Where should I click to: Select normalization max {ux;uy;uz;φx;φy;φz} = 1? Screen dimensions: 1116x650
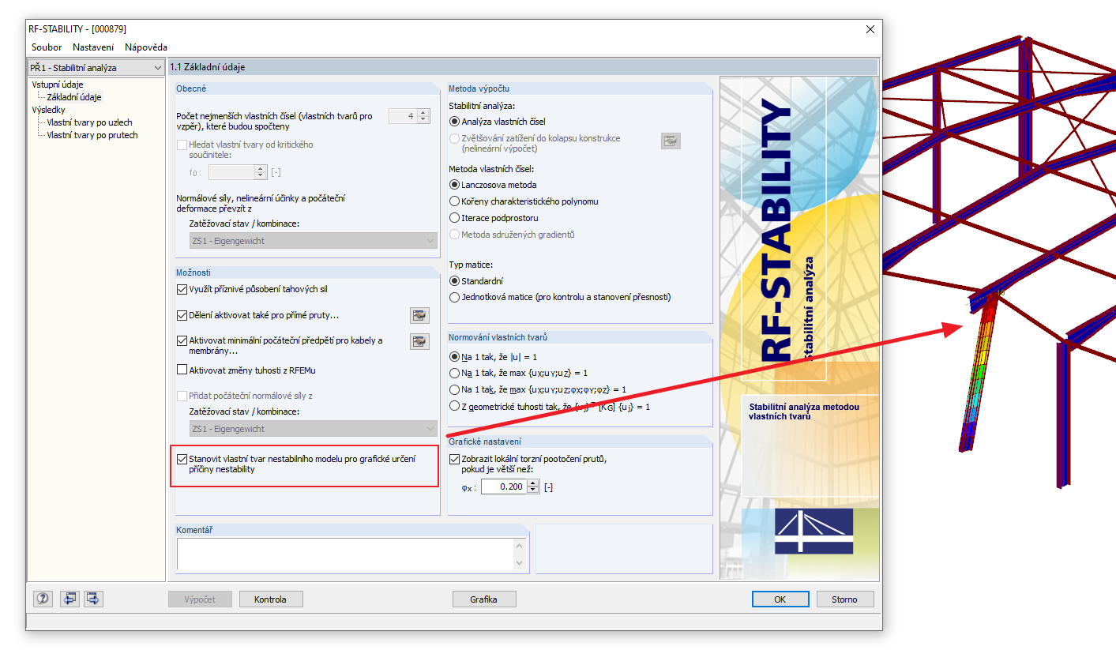point(454,389)
